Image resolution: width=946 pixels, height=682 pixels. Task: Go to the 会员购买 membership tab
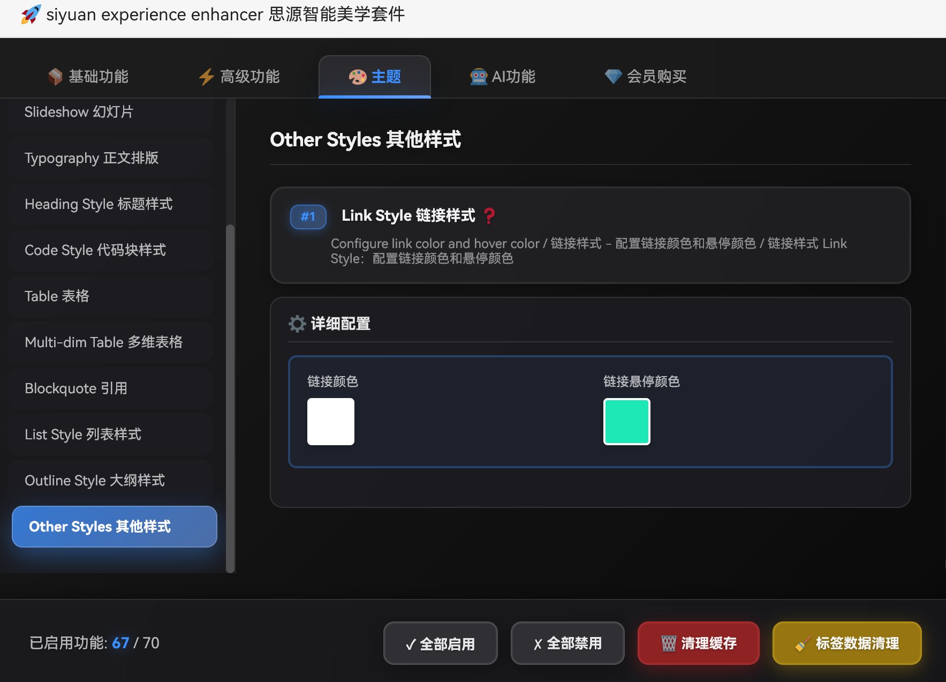646,77
